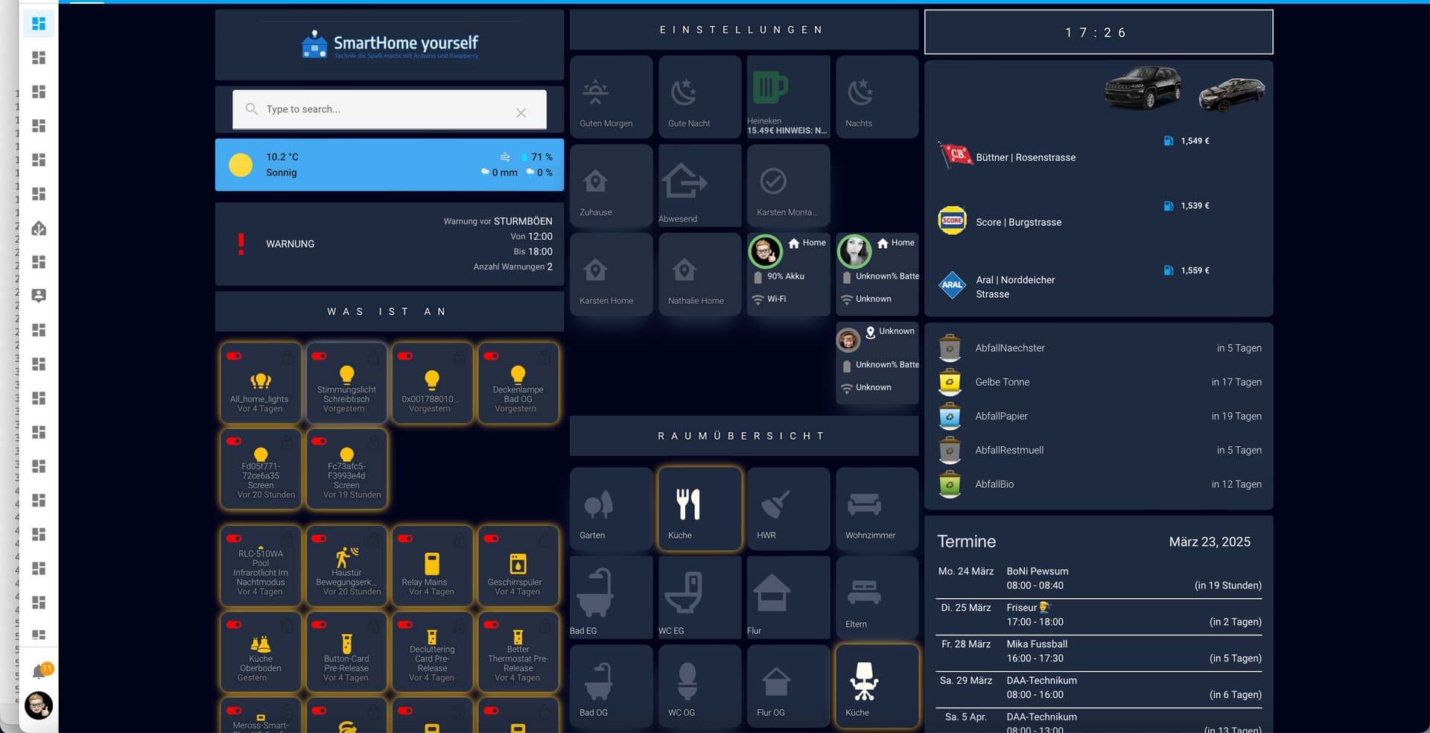1430x733 pixels.
Task: Switch off the Geschirrspüler card
Action: (518, 565)
